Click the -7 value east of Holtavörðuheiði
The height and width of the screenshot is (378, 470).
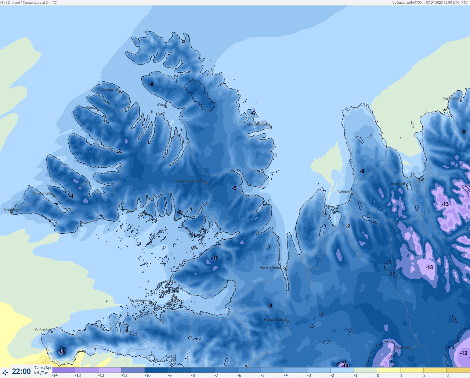[x=321, y=315]
